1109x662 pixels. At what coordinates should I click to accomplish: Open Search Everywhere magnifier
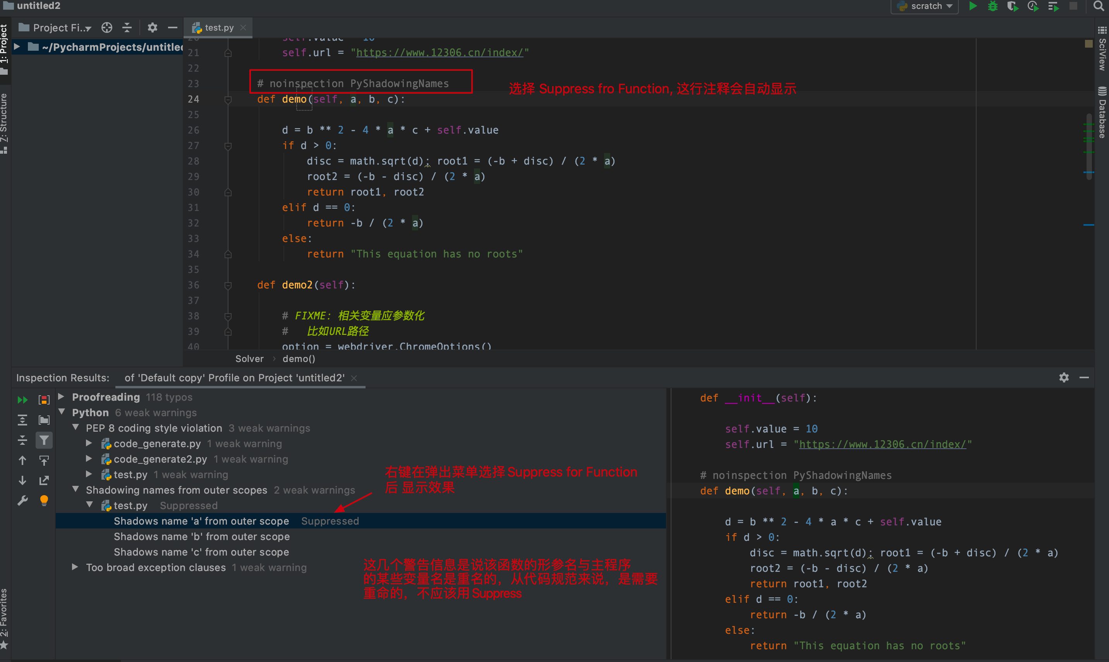point(1098,6)
